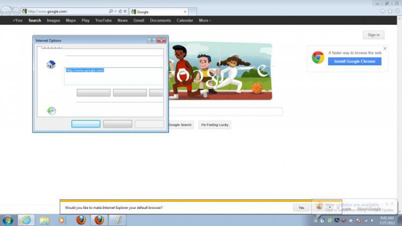The height and width of the screenshot is (226, 402).
Task: Click the home page URL box in Internet Options
Action: pyautogui.click(x=114, y=76)
